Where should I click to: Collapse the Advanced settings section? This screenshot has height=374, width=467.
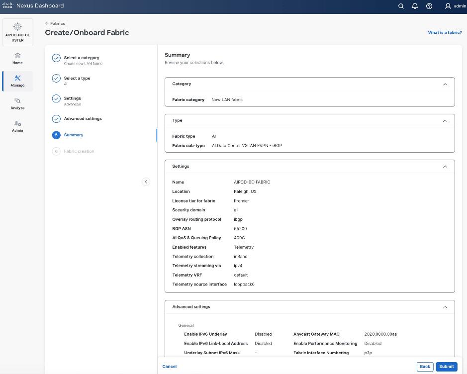click(445, 307)
